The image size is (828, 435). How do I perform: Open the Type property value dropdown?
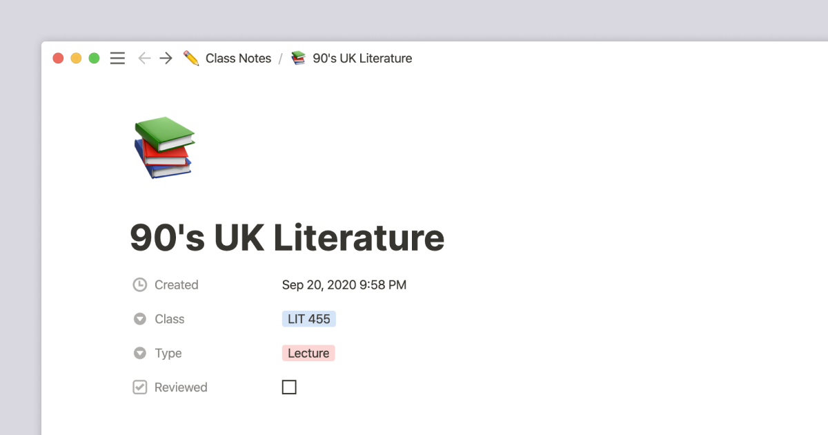308,353
